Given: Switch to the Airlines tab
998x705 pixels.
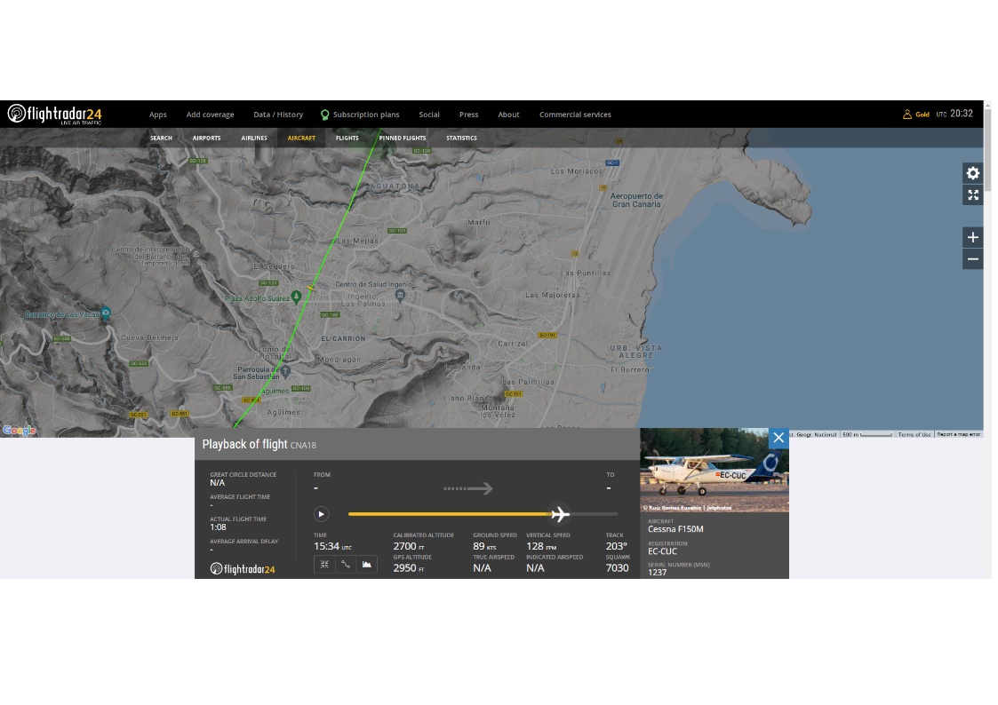Looking at the screenshot, I should coord(254,138).
